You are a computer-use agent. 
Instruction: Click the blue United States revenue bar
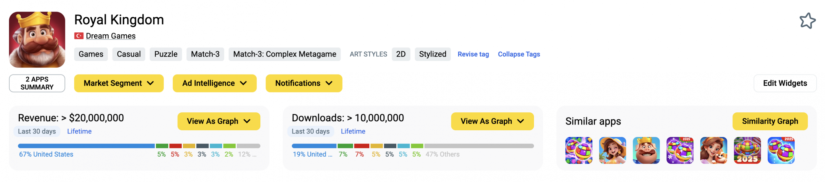tap(86, 146)
